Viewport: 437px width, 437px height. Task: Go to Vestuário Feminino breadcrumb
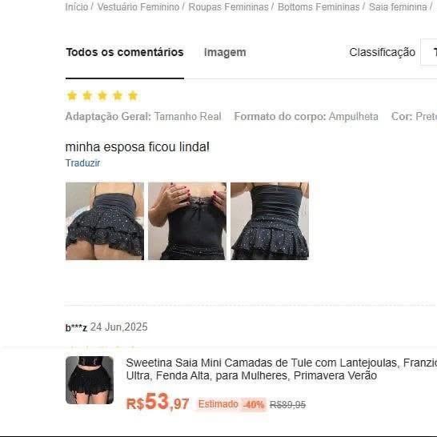(x=138, y=7)
